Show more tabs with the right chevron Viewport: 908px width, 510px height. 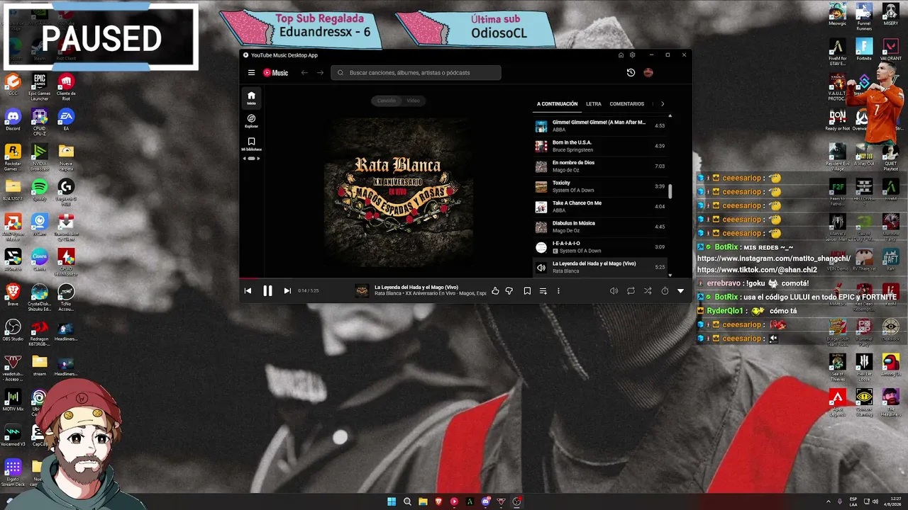663,104
